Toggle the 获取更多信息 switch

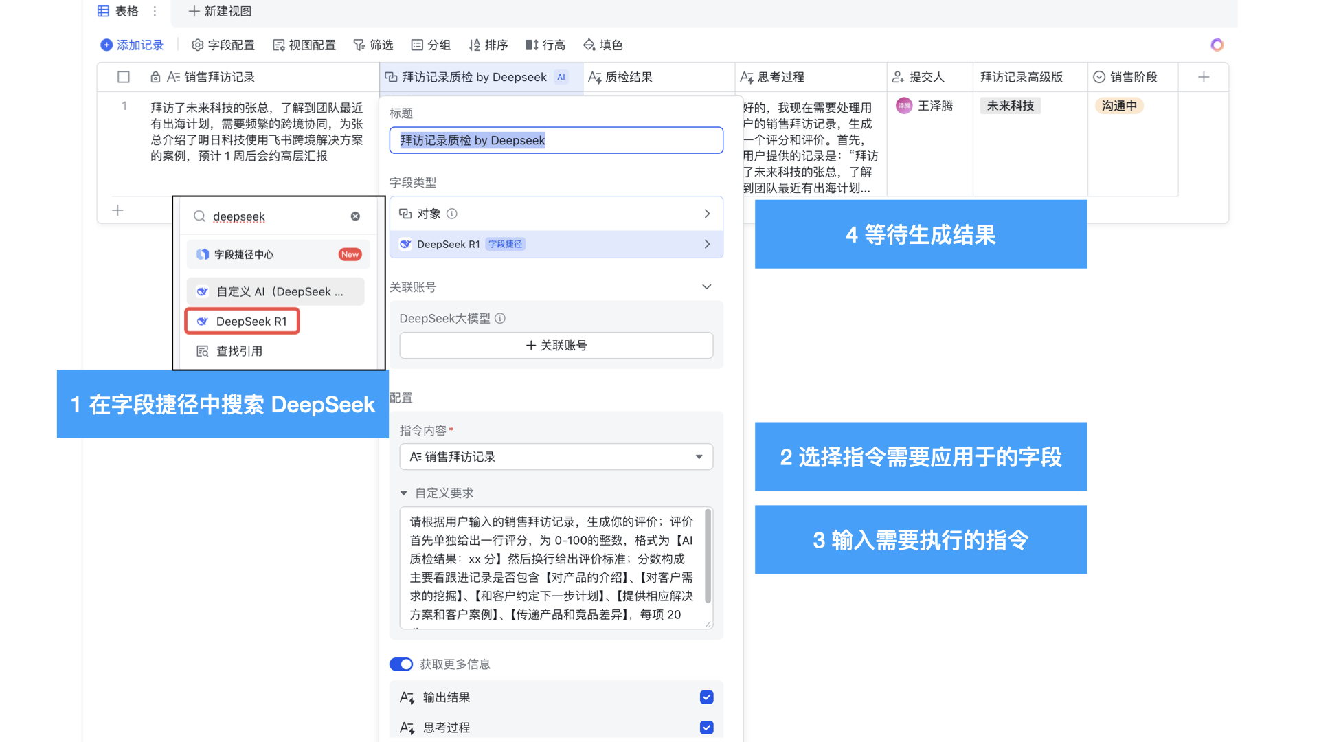tap(401, 664)
